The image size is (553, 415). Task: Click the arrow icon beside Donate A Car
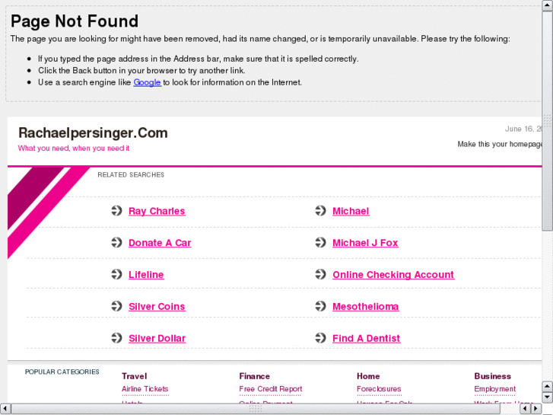pos(116,243)
